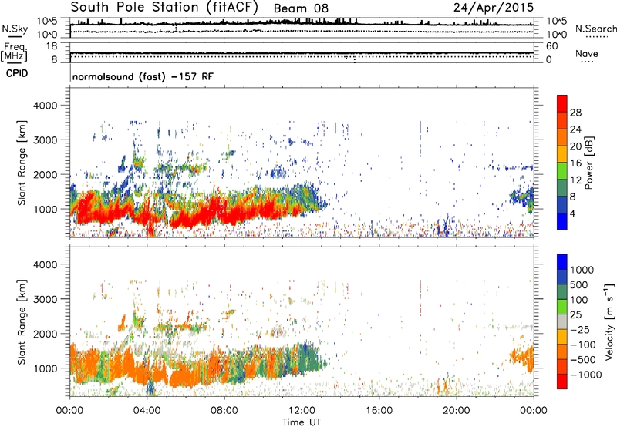Click the "12" Power colorbar tick label
This screenshot has height=427, width=617.
[x=575, y=180]
